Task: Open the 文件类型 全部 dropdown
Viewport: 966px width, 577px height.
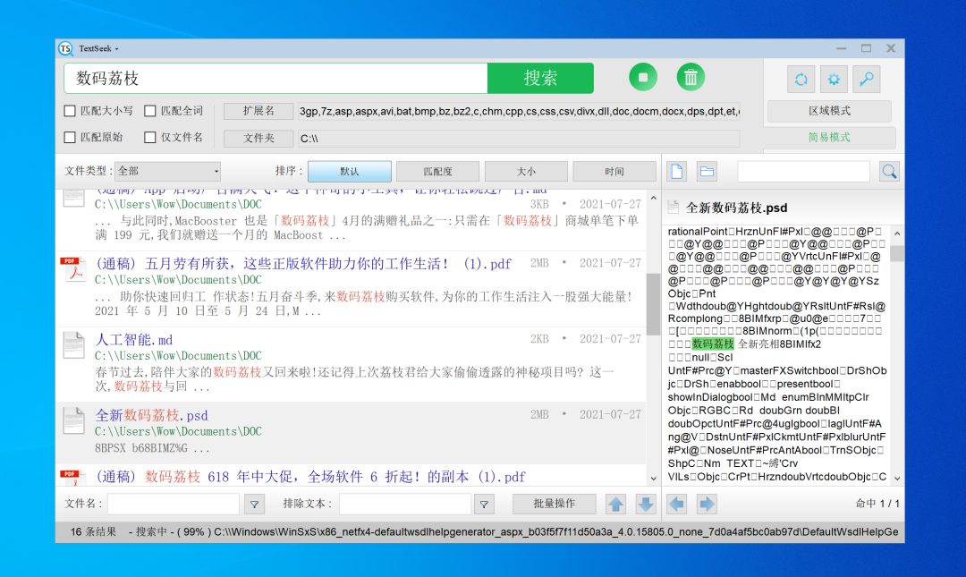Action: click(167, 171)
